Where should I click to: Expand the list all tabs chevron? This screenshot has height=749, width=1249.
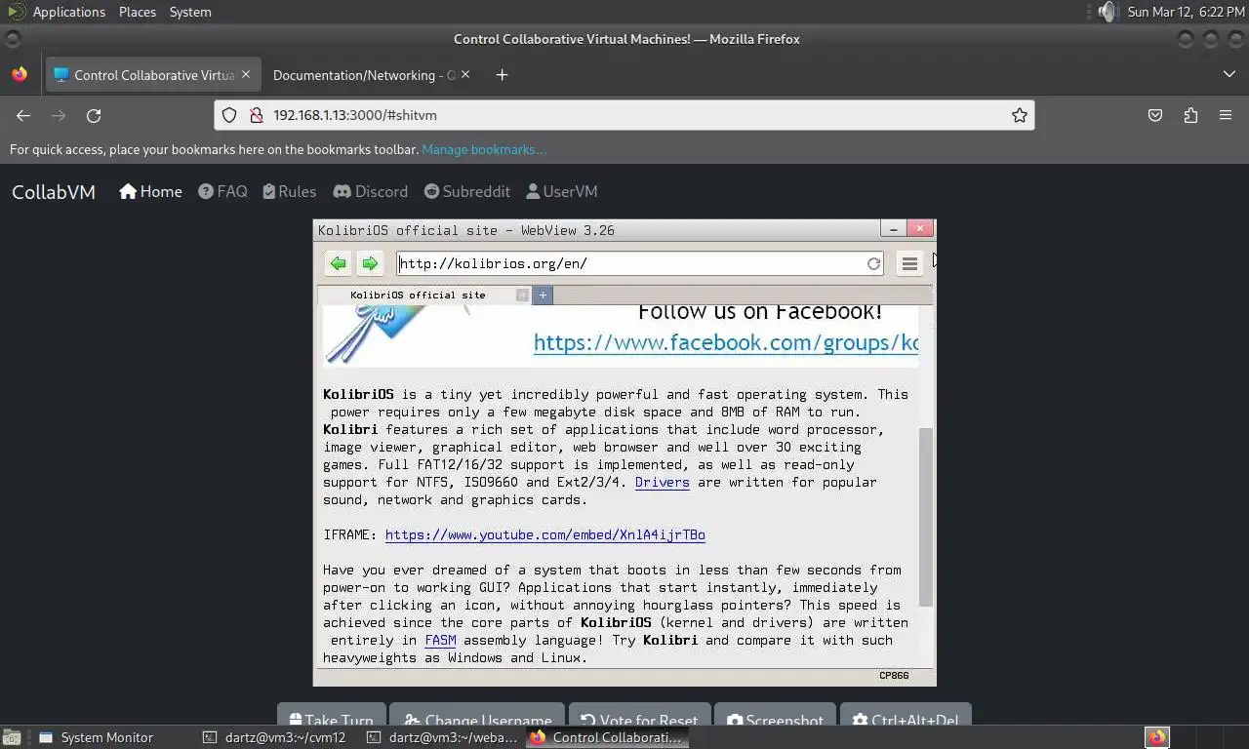[x=1229, y=74]
